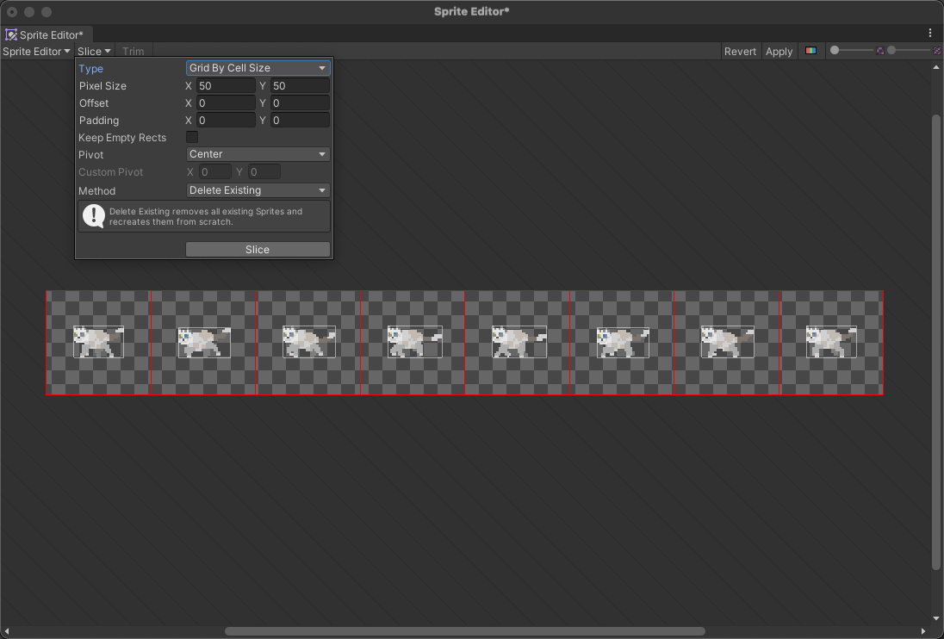Image resolution: width=944 pixels, height=639 pixels.
Task: Click the Revert button
Action: 740,52
